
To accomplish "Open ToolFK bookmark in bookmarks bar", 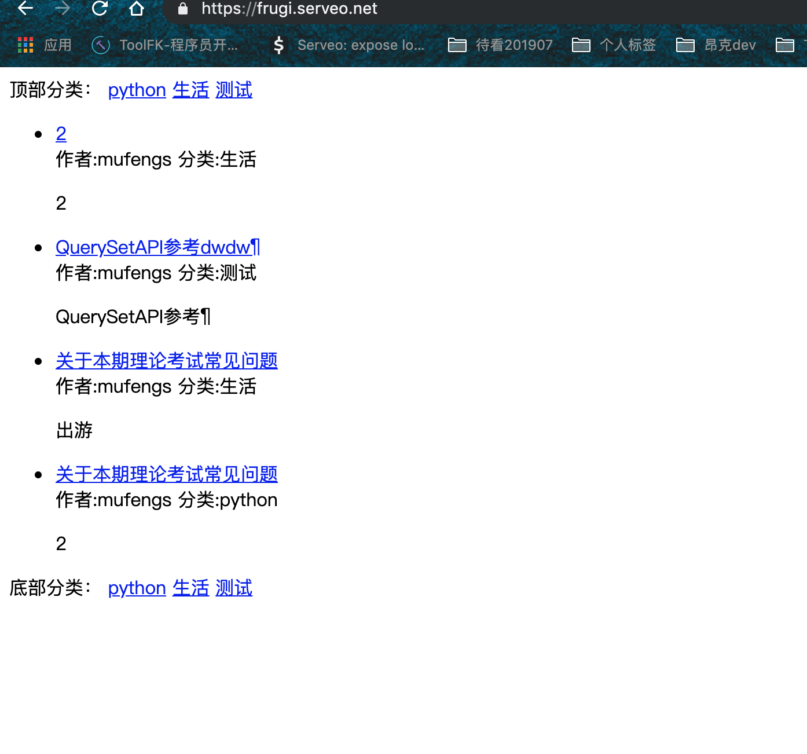I will (x=166, y=45).
